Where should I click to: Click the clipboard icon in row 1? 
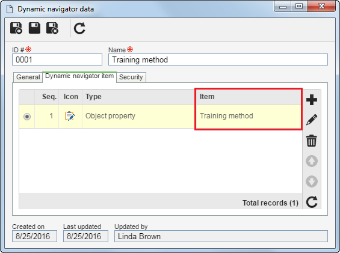pos(70,116)
